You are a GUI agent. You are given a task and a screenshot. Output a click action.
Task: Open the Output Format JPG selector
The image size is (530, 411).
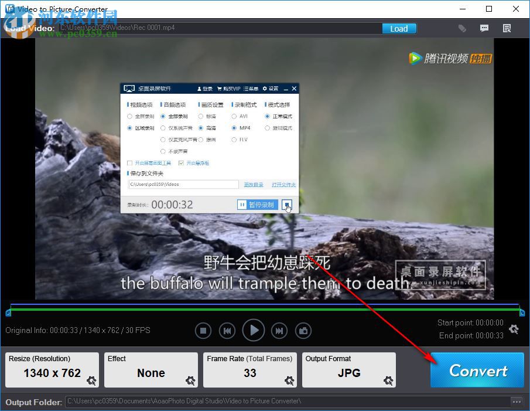(x=348, y=373)
